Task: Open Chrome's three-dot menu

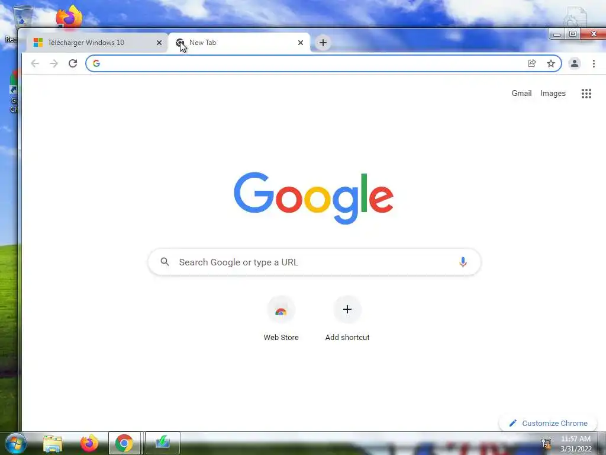Action: pos(594,63)
